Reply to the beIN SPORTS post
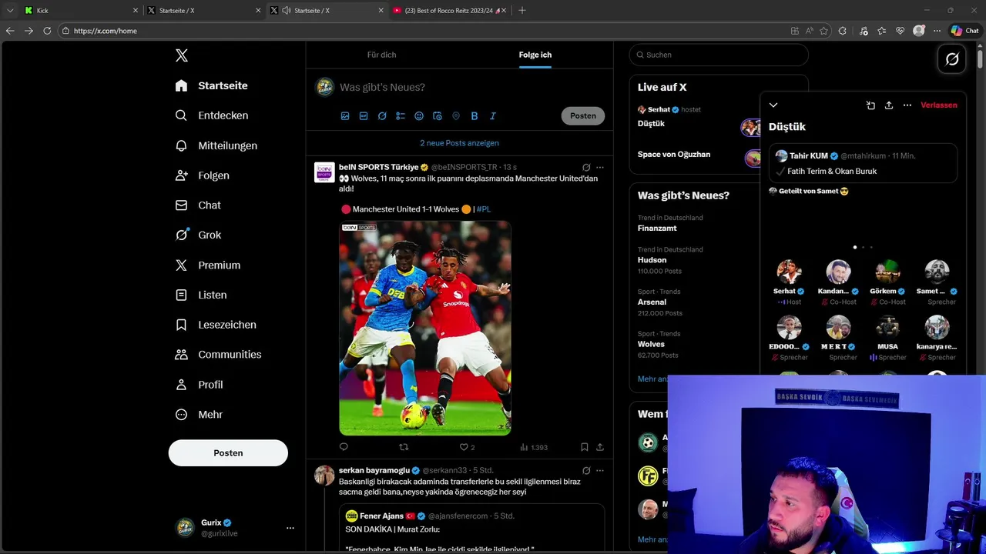 (344, 447)
